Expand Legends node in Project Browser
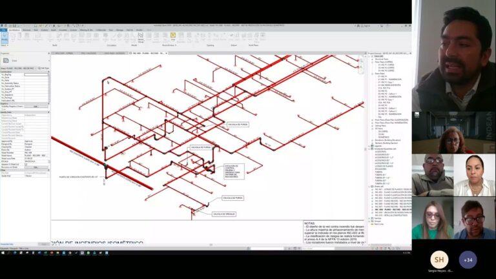 tap(369, 146)
